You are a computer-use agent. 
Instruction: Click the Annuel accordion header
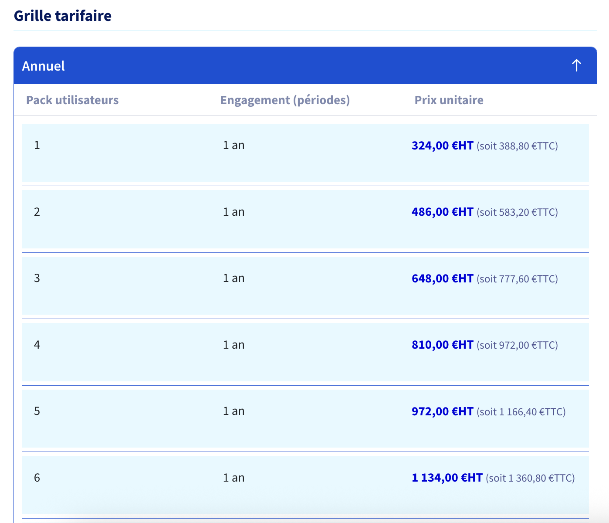coord(305,65)
